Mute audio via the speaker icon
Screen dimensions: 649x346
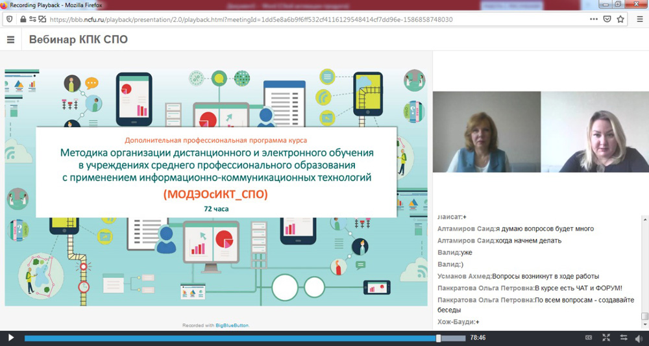click(x=640, y=338)
